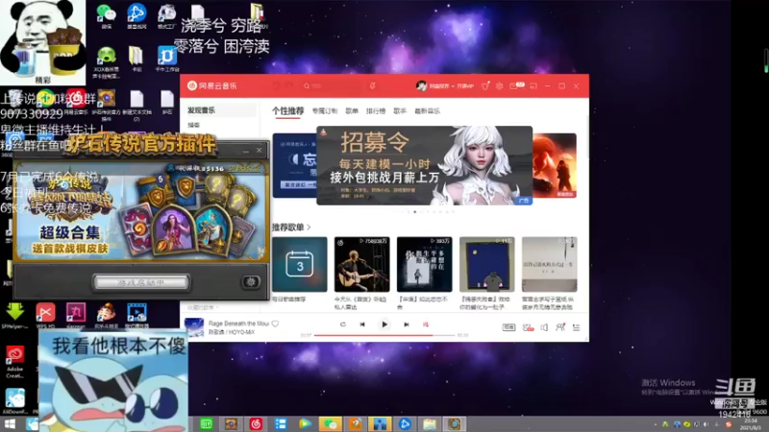Click the Hearthstone taskbar icon next to iQIYI
The height and width of the screenshot is (432, 769).
231,424
